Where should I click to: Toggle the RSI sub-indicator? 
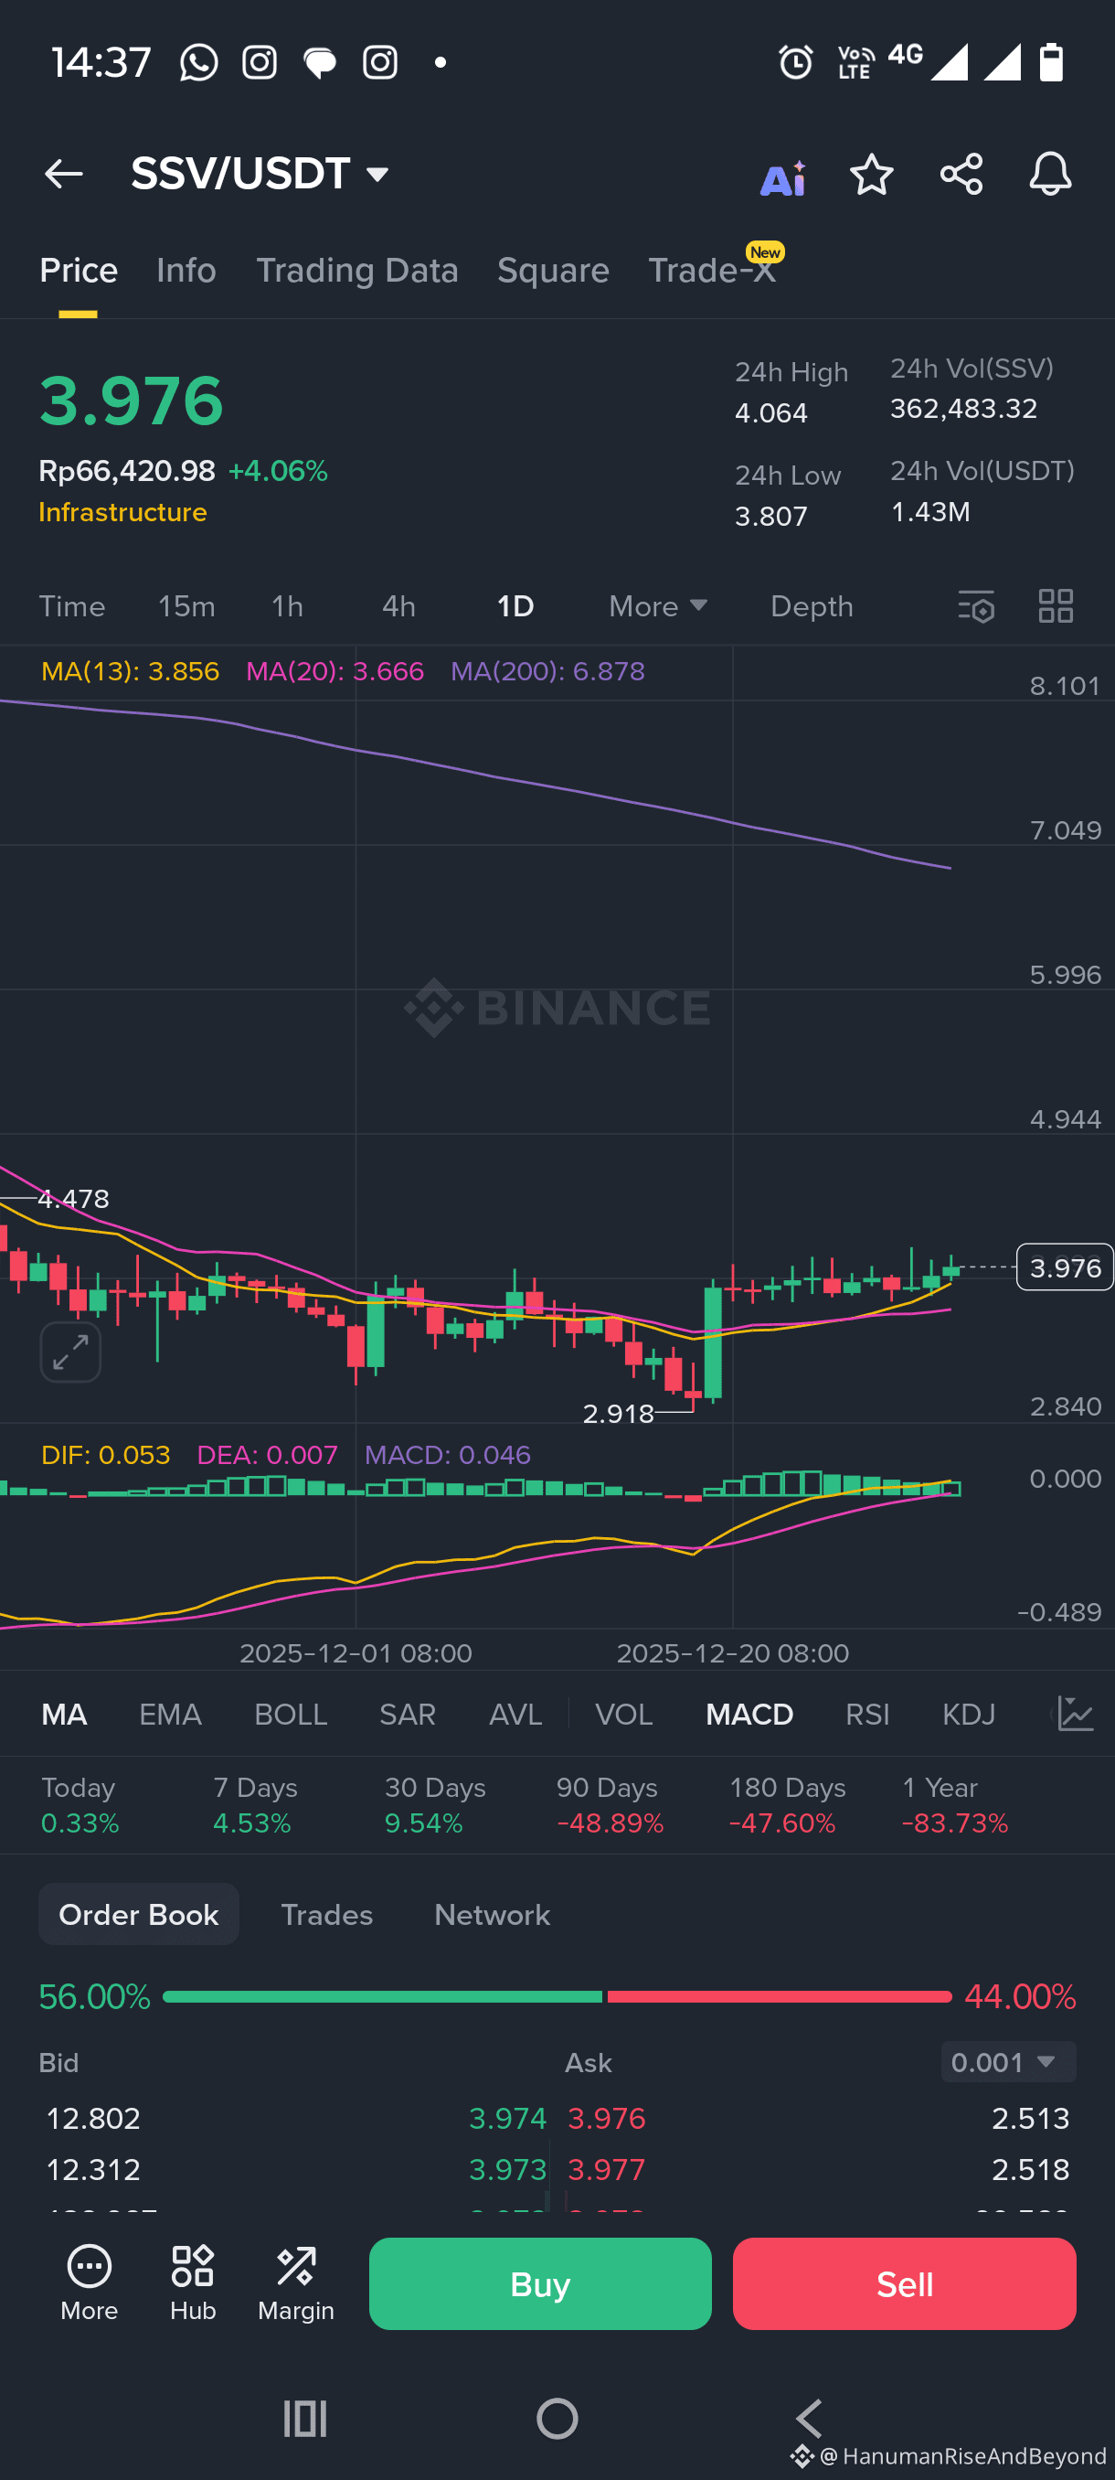(867, 1714)
